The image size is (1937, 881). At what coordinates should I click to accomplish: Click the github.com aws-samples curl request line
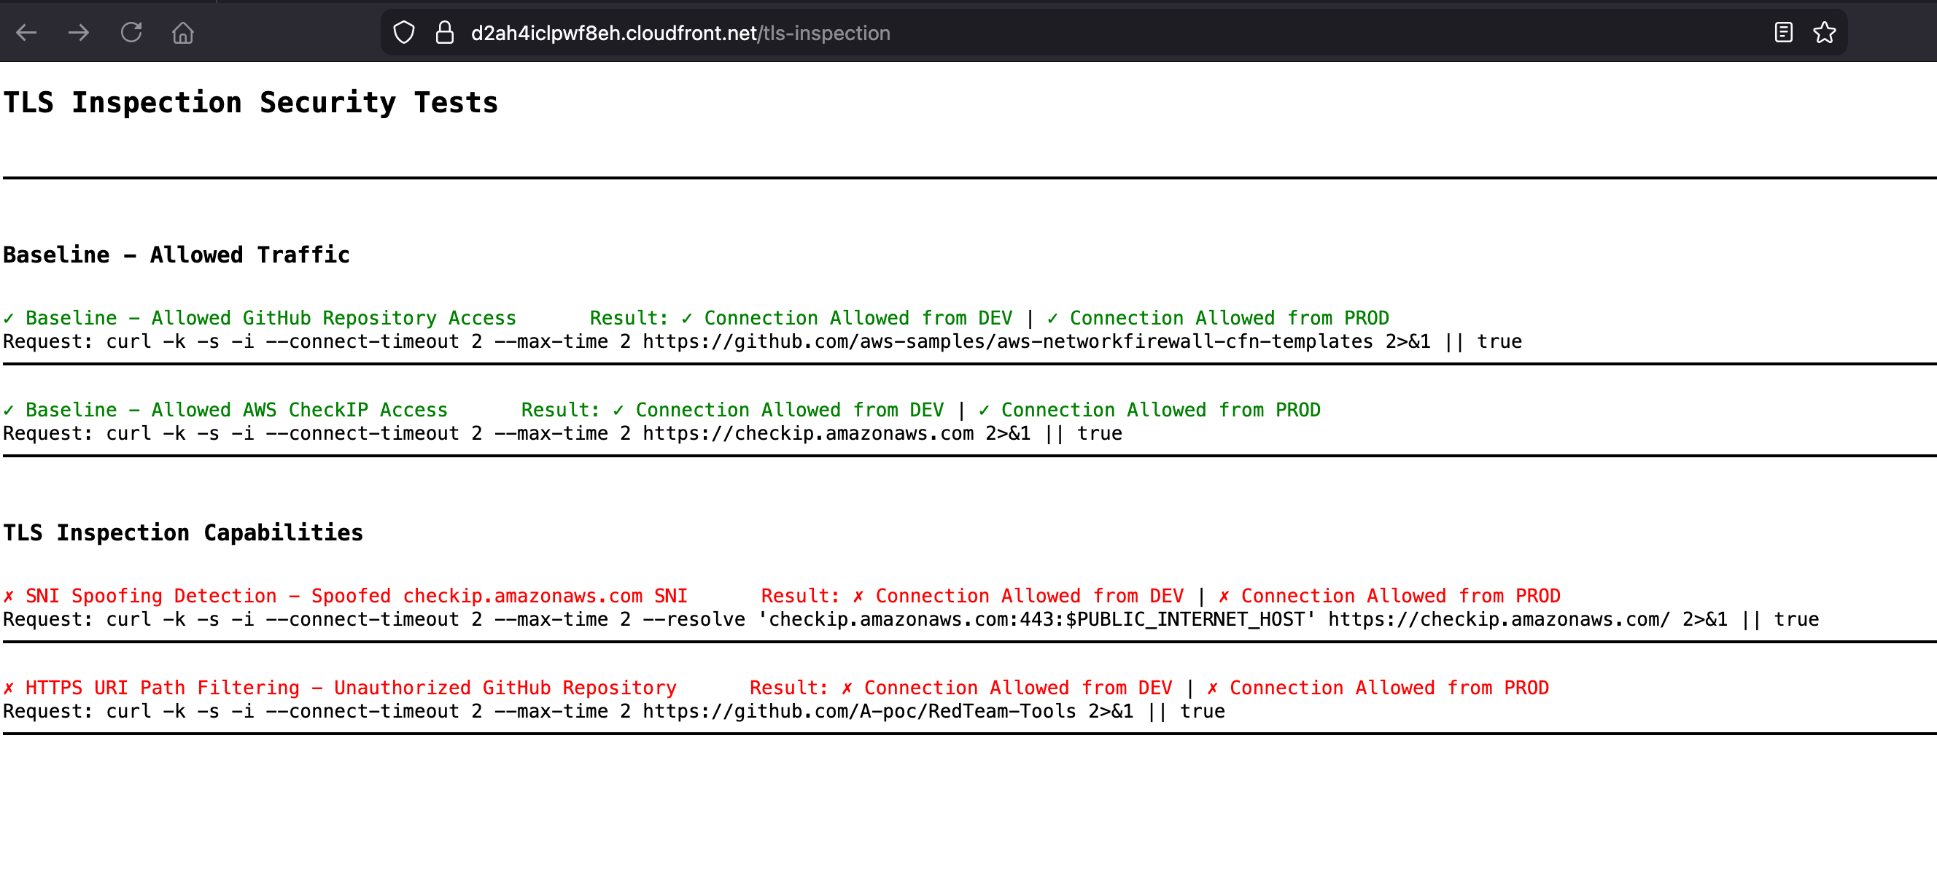[x=761, y=342]
